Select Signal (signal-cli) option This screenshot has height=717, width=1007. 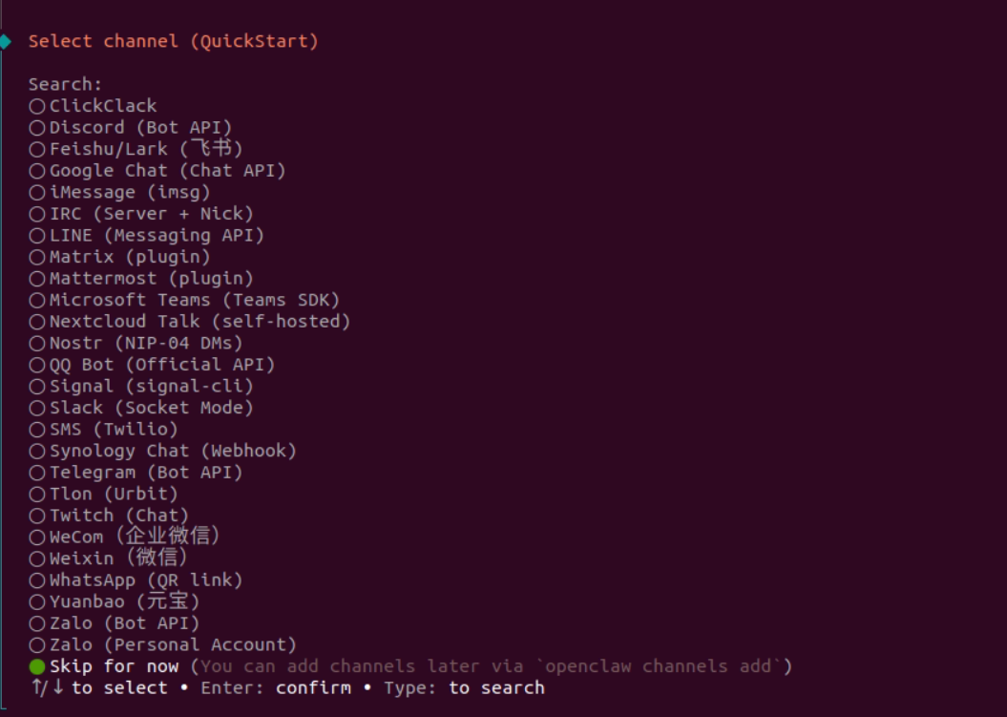point(141,386)
